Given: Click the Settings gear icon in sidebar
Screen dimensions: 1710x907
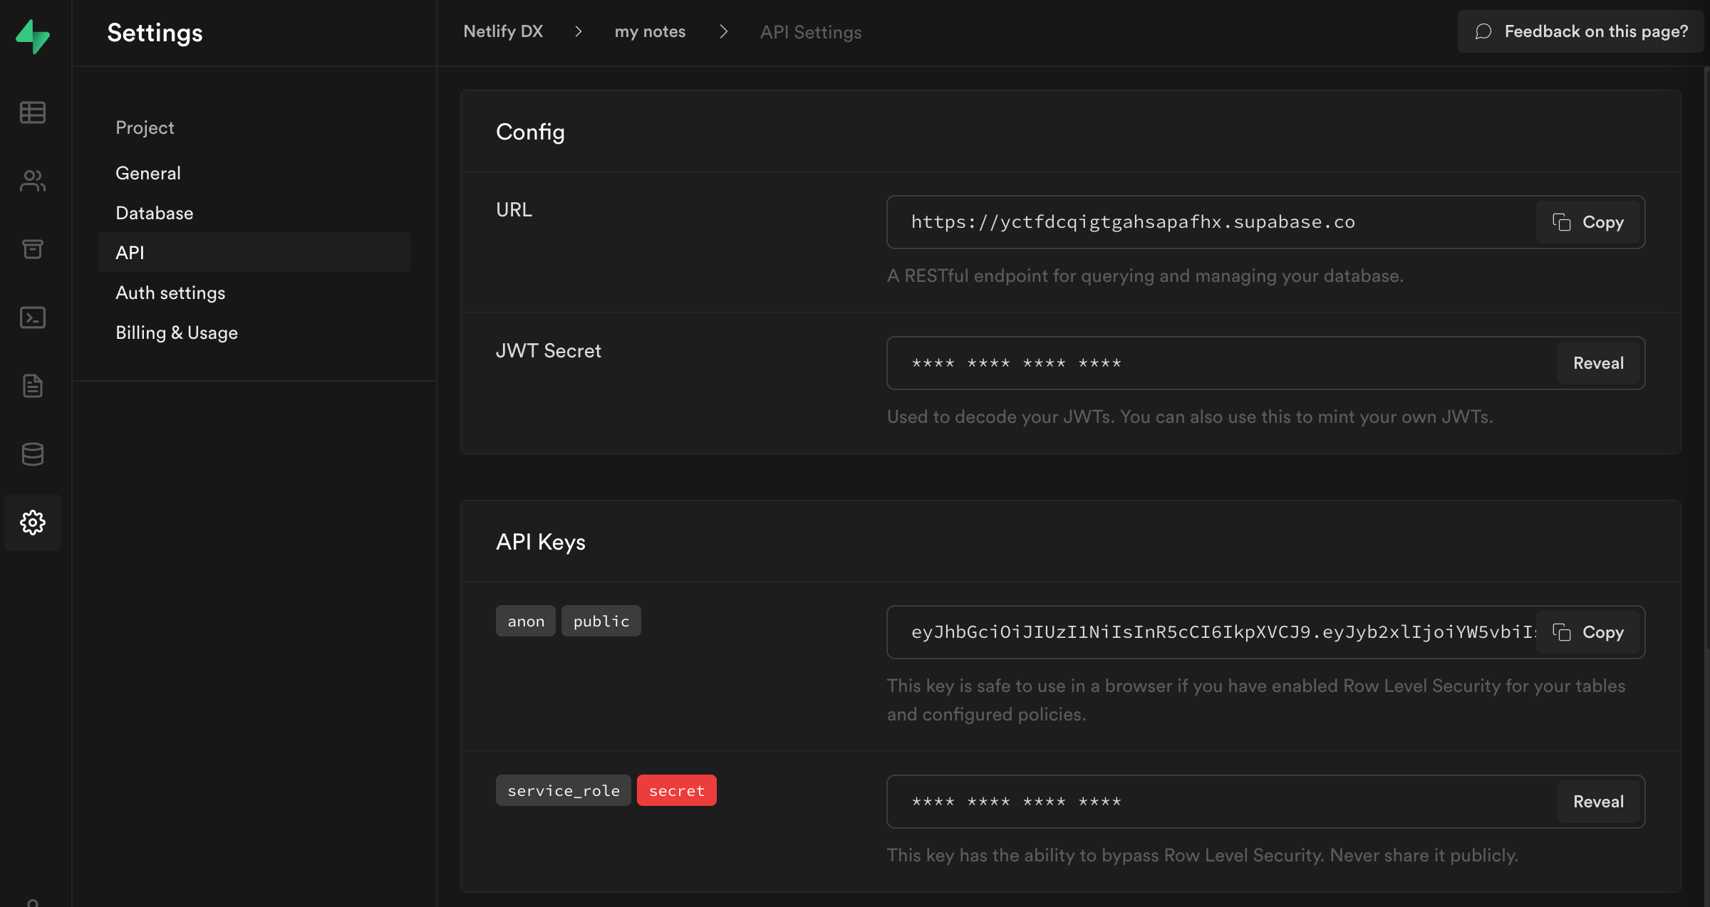Looking at the screenshot, I should [33, 522].
